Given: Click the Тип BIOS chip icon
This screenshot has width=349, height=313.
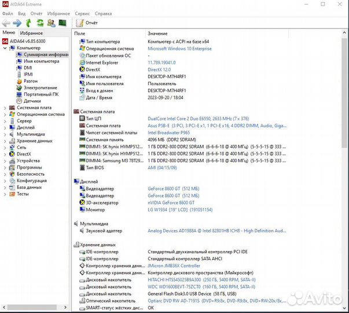Looking at the screenshot, I should tap(82, 168).
